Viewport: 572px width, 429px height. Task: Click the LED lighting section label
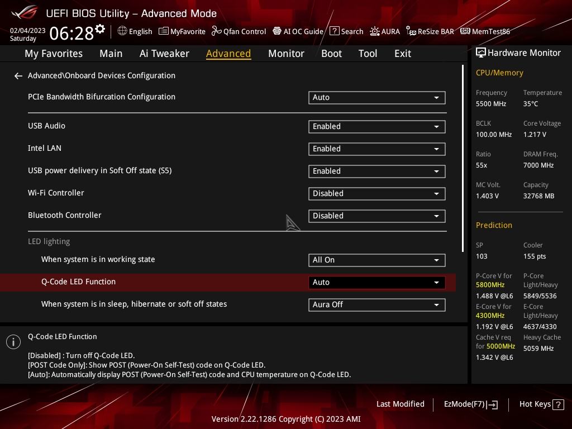pos(49,241)
